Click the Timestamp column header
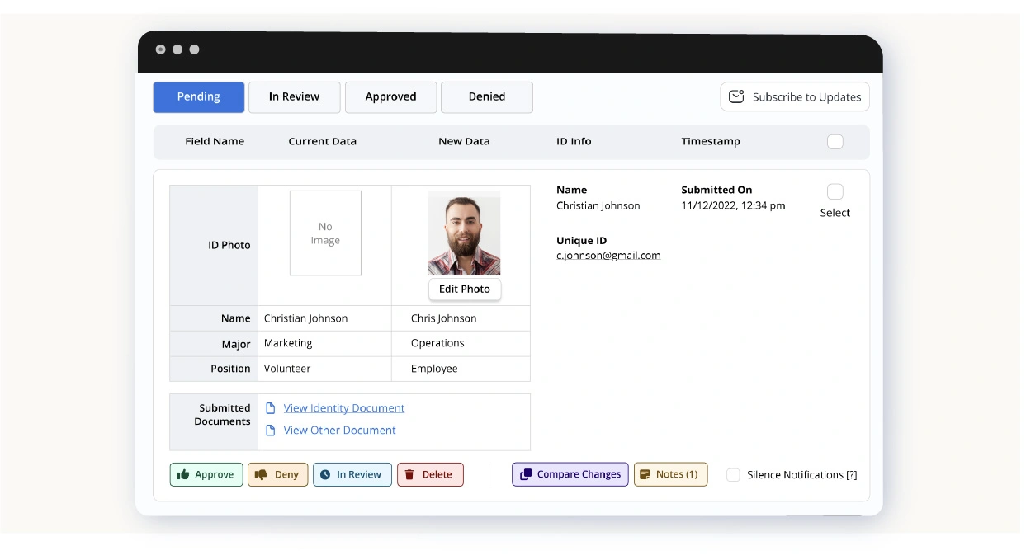This screenshot has height=560, width=1026. click(x=711, y=142)
